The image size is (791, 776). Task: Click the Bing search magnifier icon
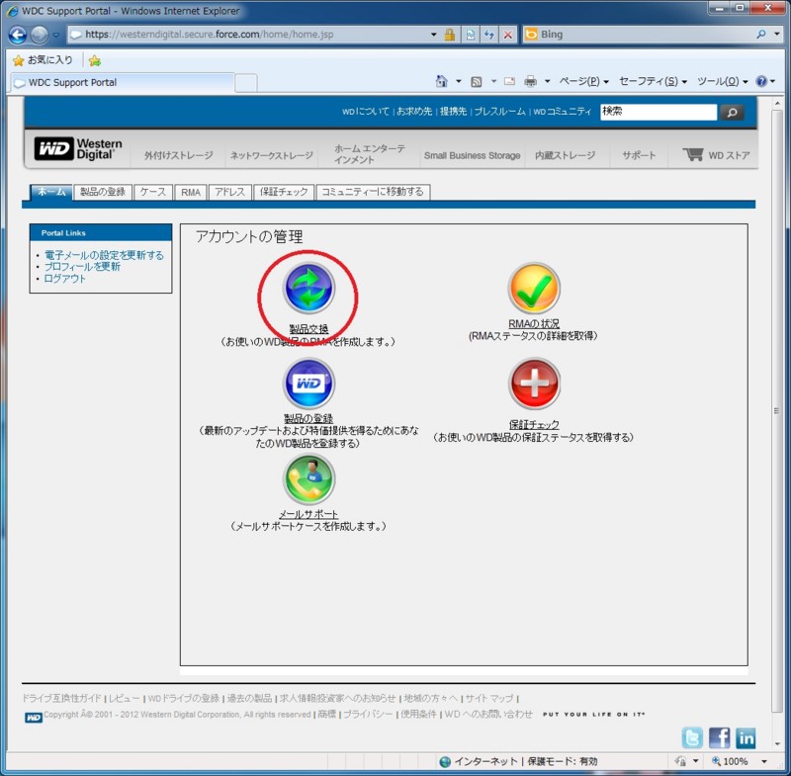[761, 34]
